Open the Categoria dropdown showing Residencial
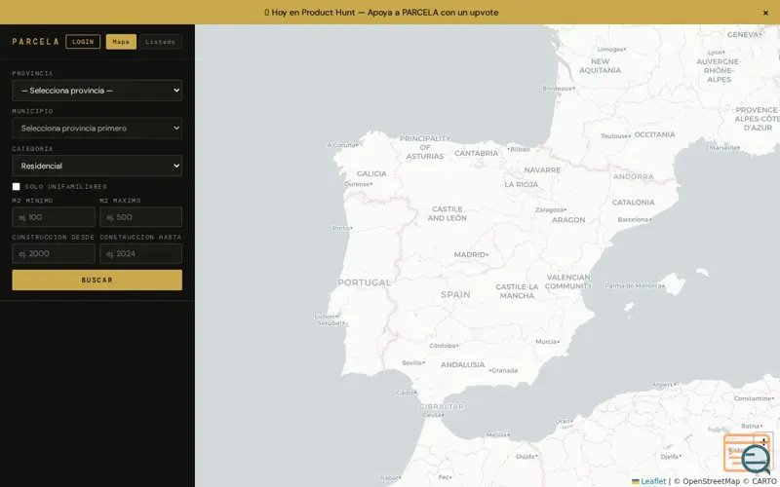Viewport: 780px width, 487px height. coord(97,166)
